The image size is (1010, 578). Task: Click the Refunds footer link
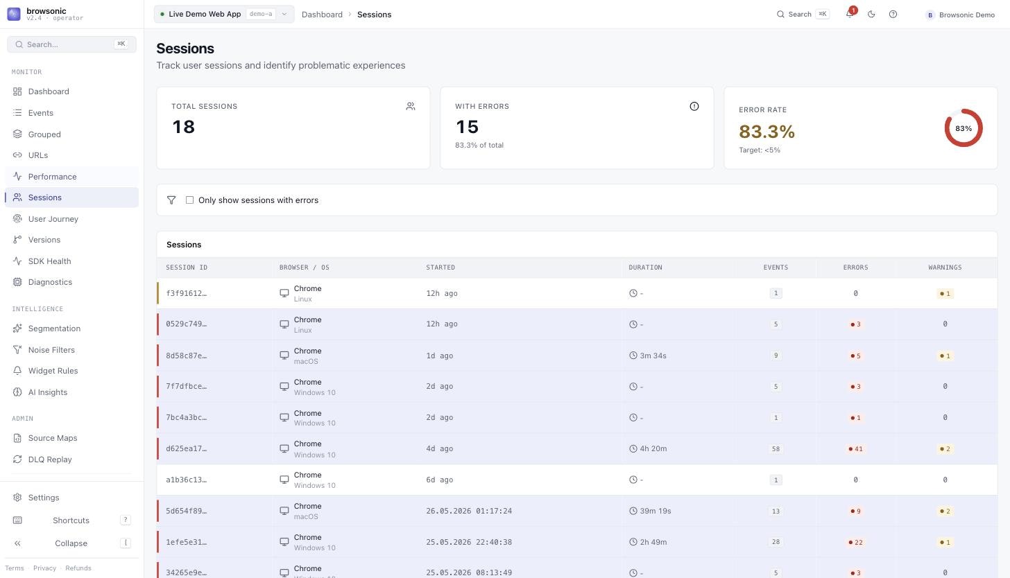78,568
